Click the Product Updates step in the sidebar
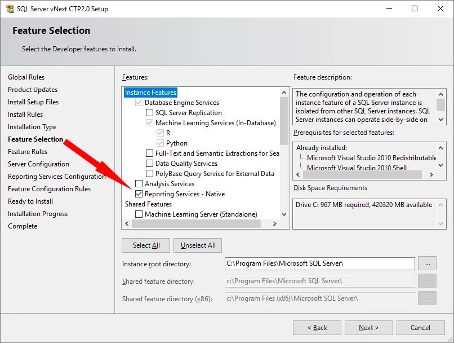 pos(33,90)
